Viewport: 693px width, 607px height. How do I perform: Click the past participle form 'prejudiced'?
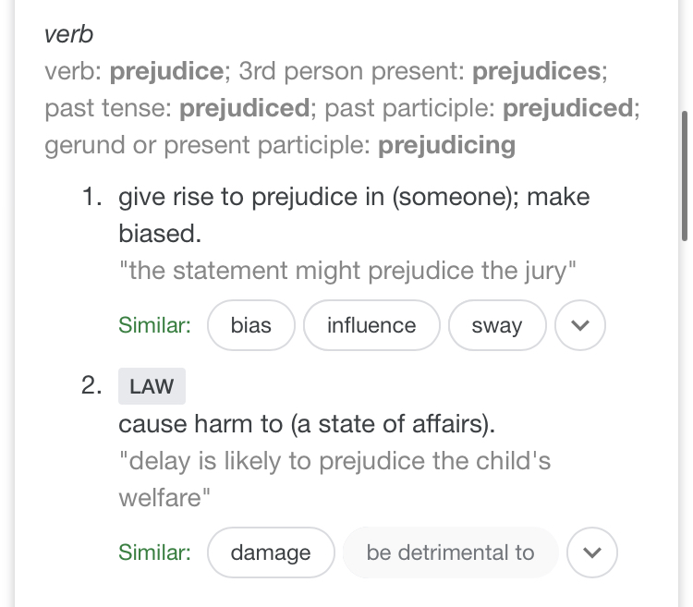point(567,108)
